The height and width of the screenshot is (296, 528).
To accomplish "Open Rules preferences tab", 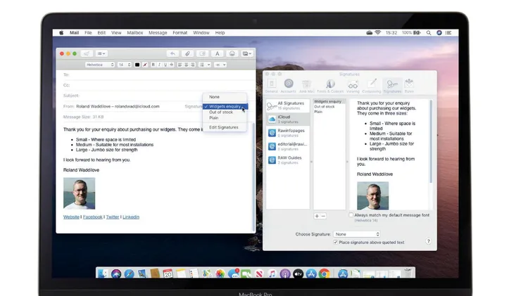I will coord(409,86).
